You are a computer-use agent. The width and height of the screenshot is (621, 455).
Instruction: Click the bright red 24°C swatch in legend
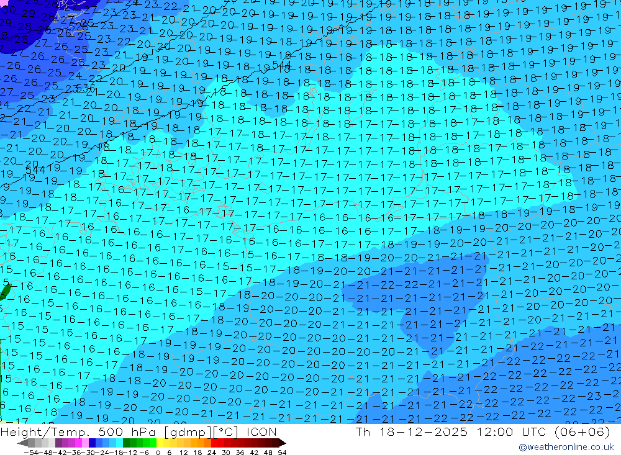tap(215, 443)
